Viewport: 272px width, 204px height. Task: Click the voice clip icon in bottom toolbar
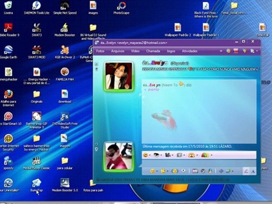point(183,171)
